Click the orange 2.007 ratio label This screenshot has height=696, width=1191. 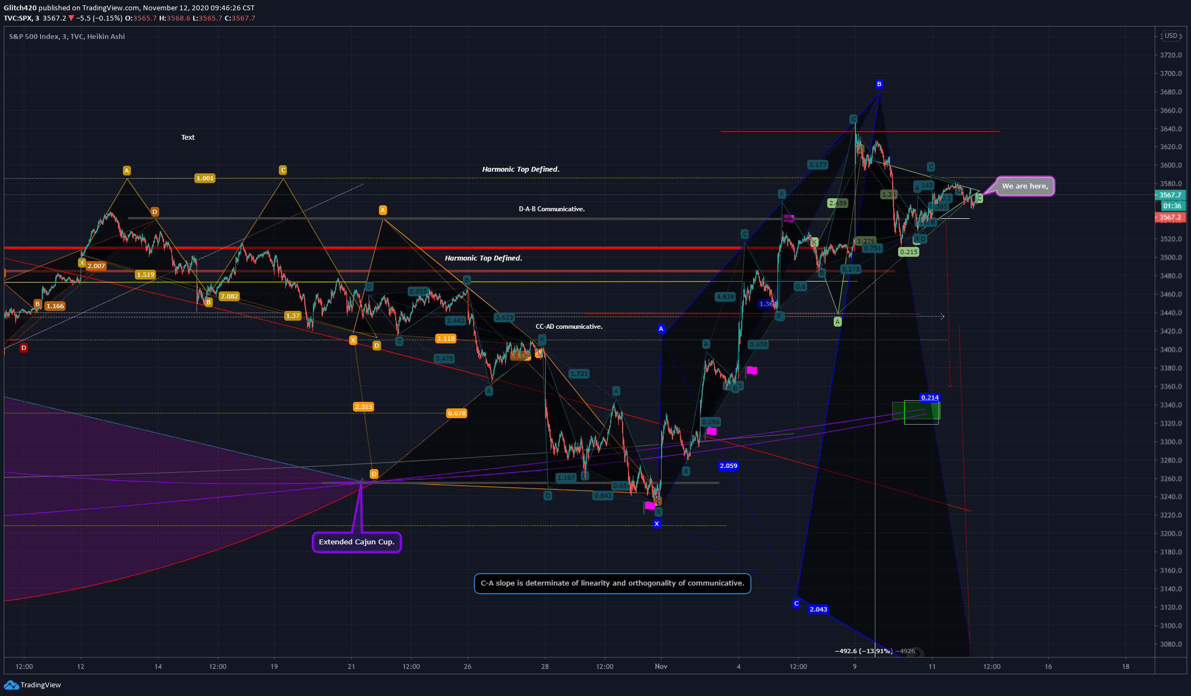pos(96,266)
